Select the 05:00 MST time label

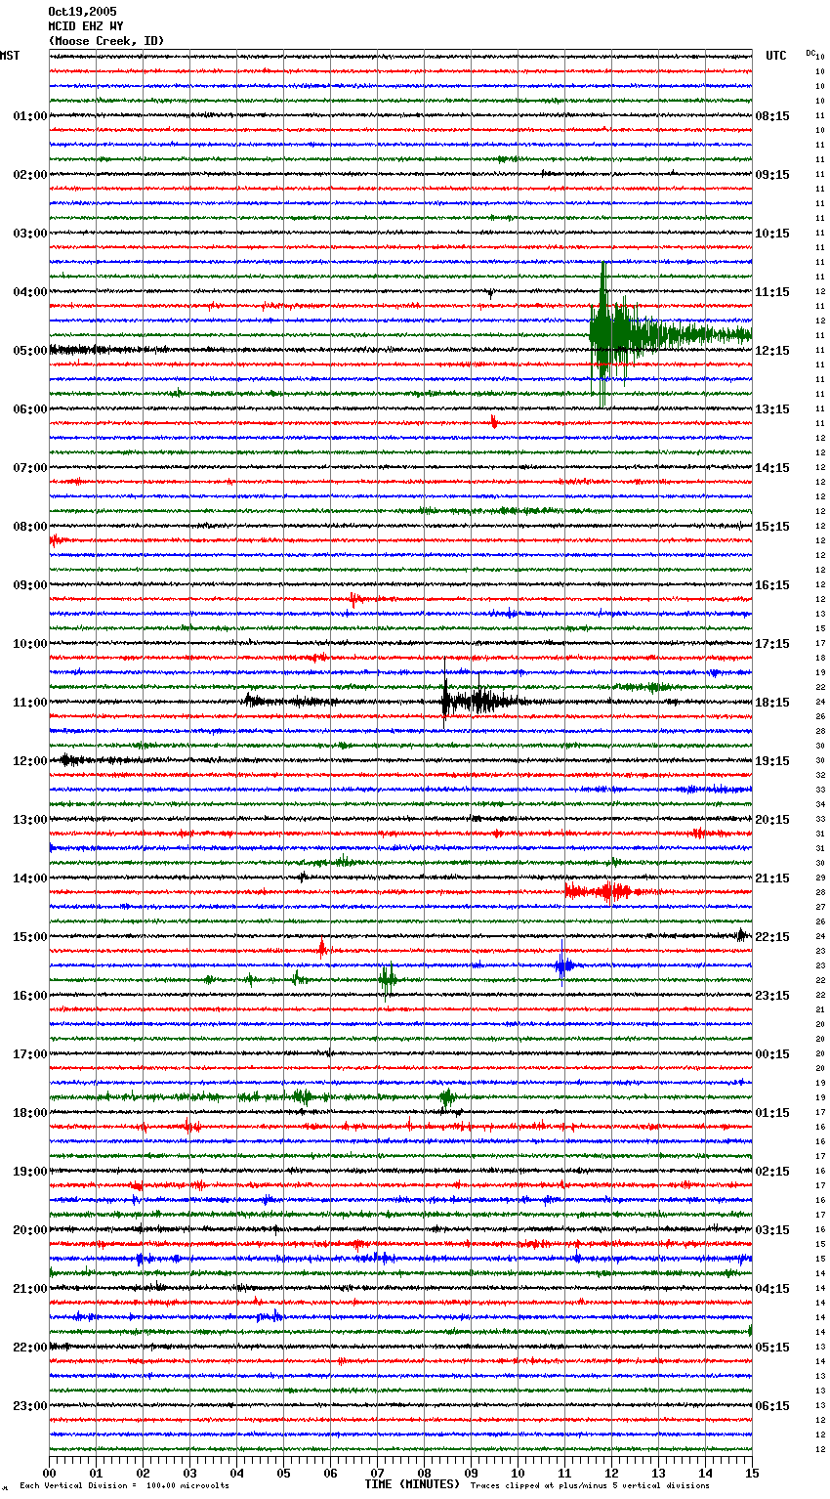click(30, 351)
